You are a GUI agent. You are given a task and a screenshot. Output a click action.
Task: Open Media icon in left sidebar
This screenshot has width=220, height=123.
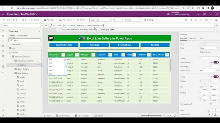tap(3, 51)
